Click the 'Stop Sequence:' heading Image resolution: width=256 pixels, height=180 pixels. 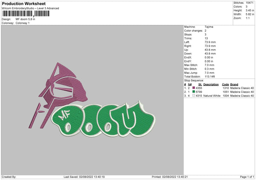click(x=194, y=81)
